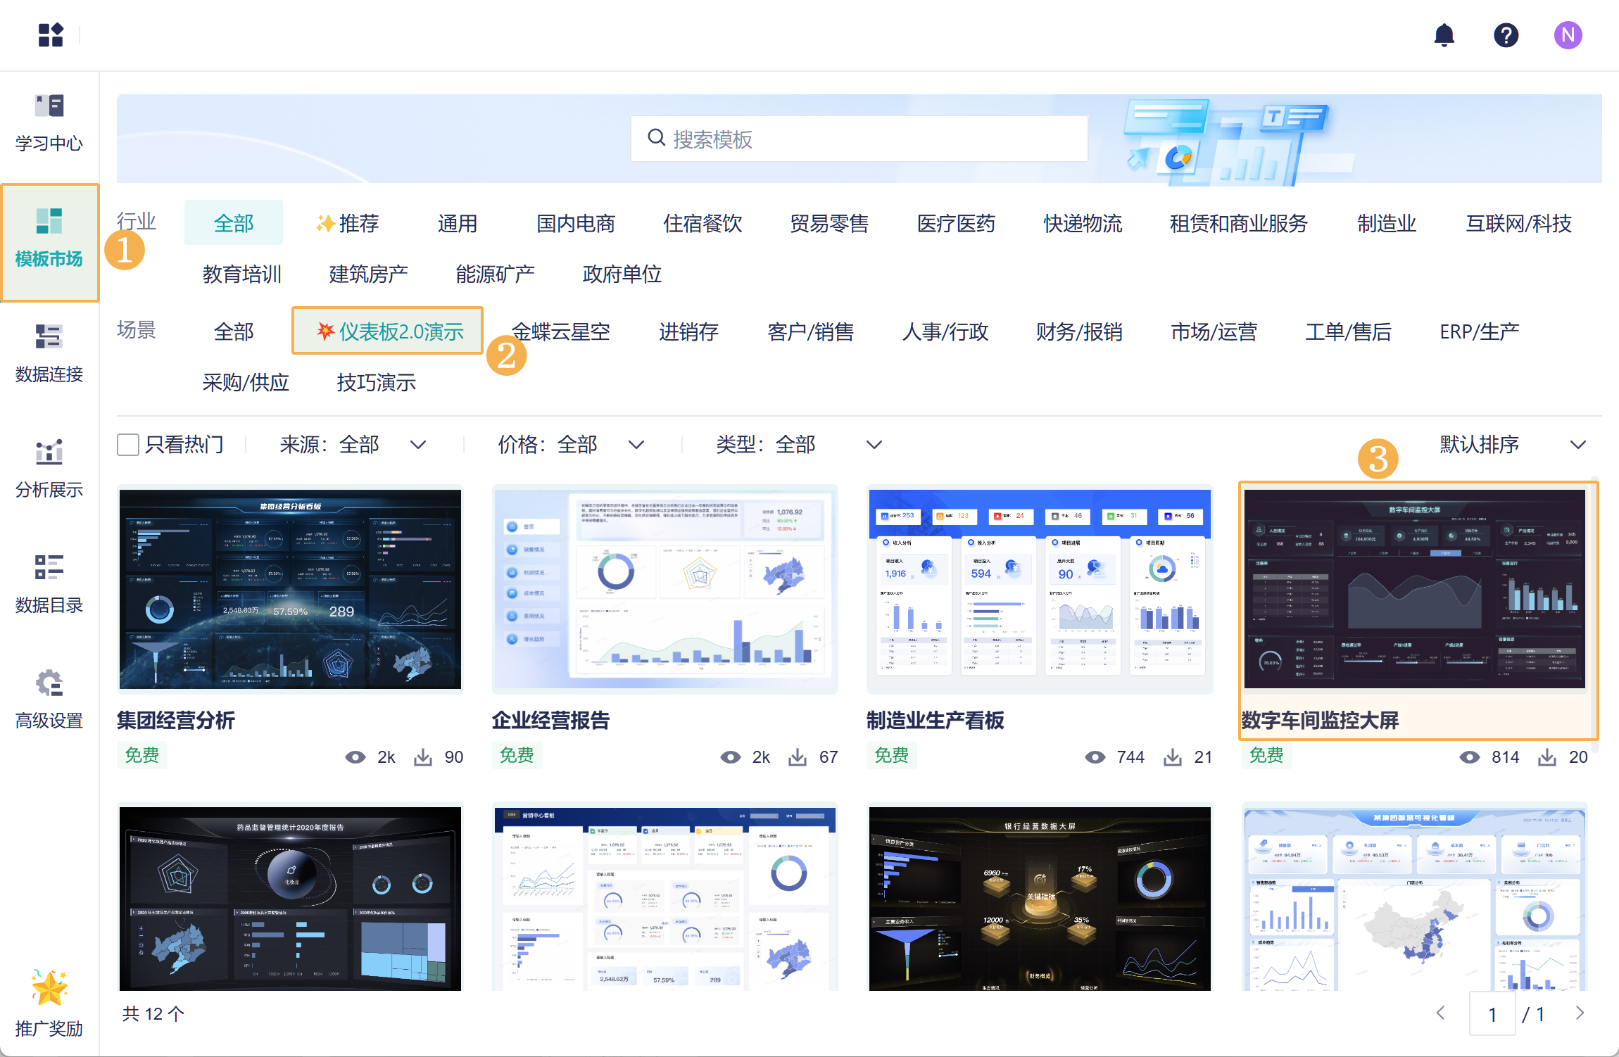Open the app grid icon top-left

click(51, 35)
